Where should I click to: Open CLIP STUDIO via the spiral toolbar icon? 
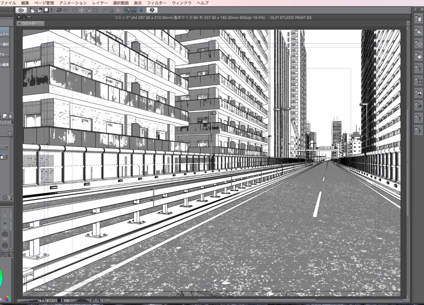21,10
